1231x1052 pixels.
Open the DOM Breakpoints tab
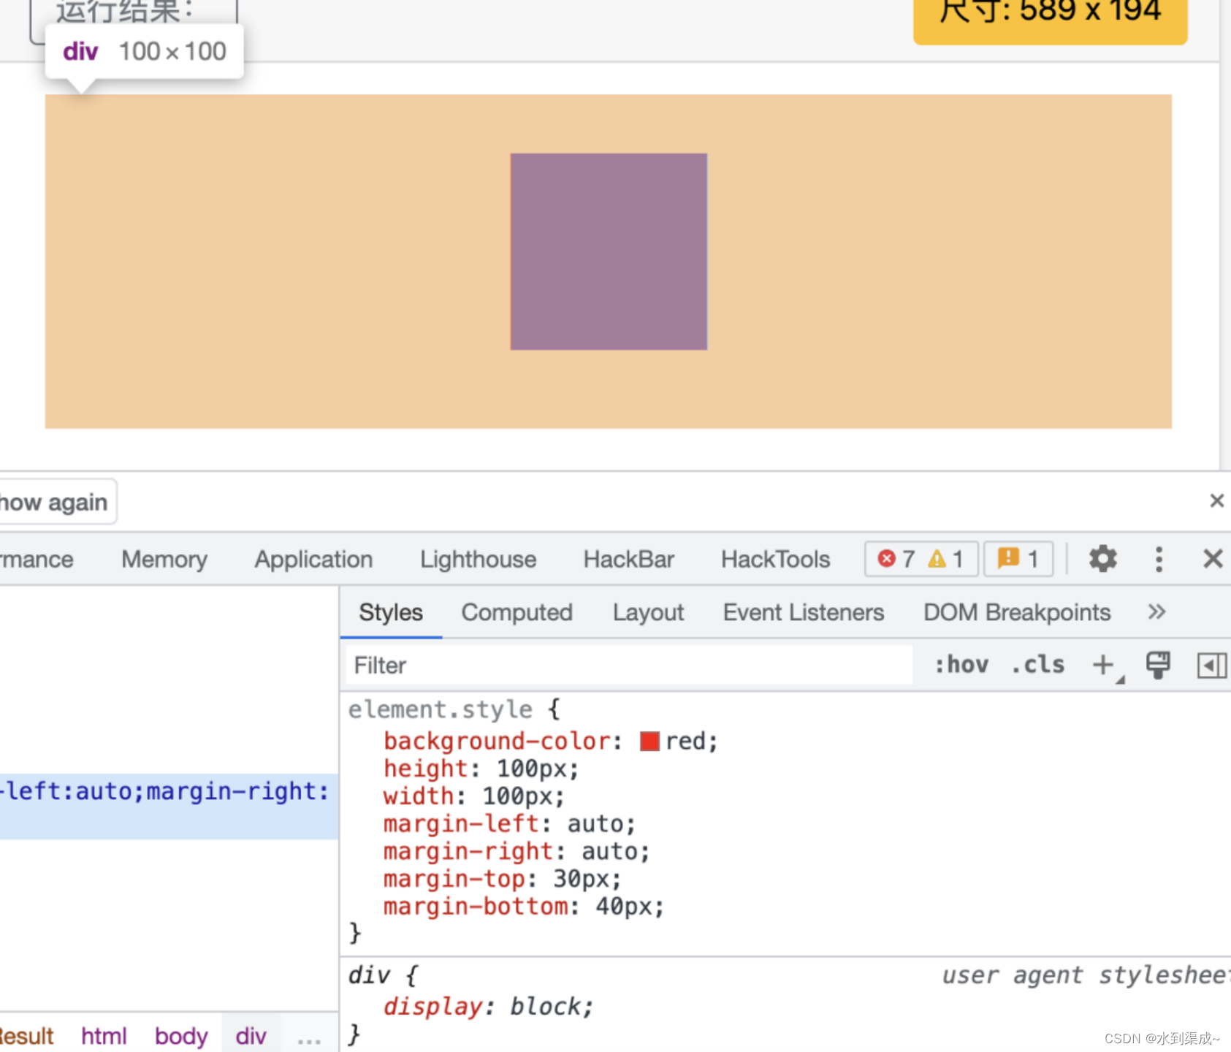[x=1017, y=612]
